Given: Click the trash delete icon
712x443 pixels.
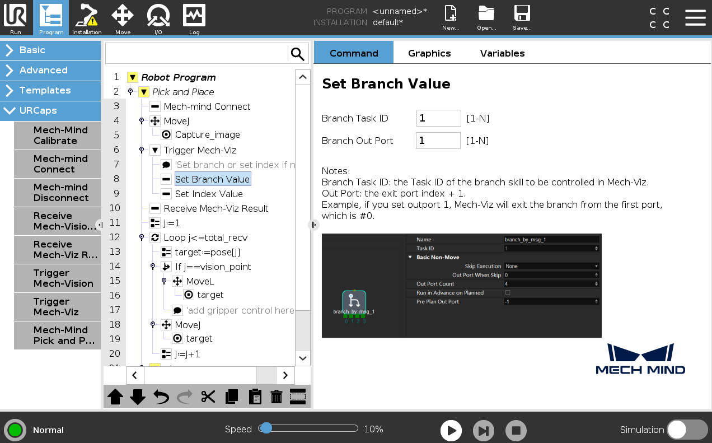Looking at the screenshot, I should pyautogui.click(x=276, y=397).
